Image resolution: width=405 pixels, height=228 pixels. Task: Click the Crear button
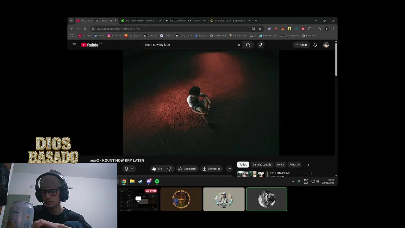click(x=301, y=45)
